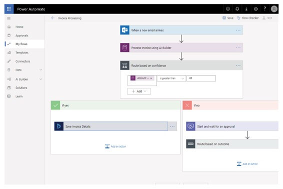Click the switch icon on Route based on outcome
The image size is (283, 189).
pyautogui.click(x=190, y=144)
